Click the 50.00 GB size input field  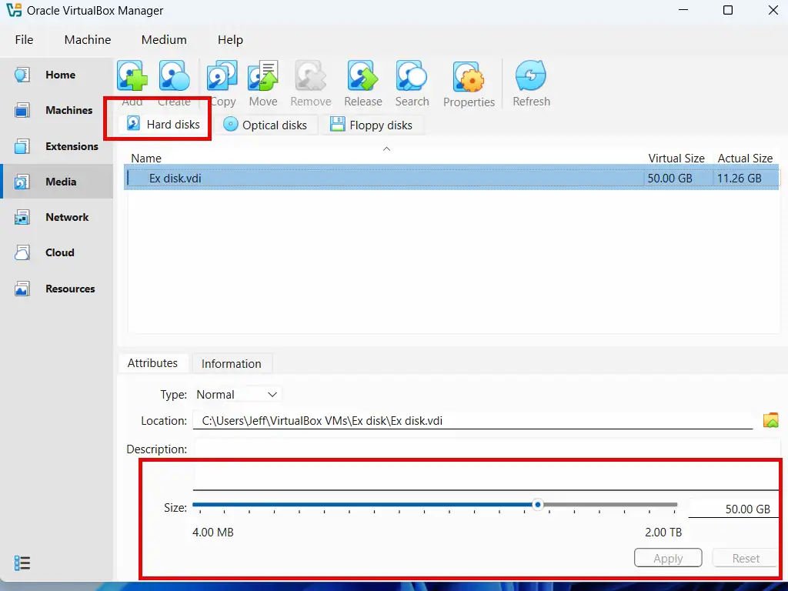731,509
